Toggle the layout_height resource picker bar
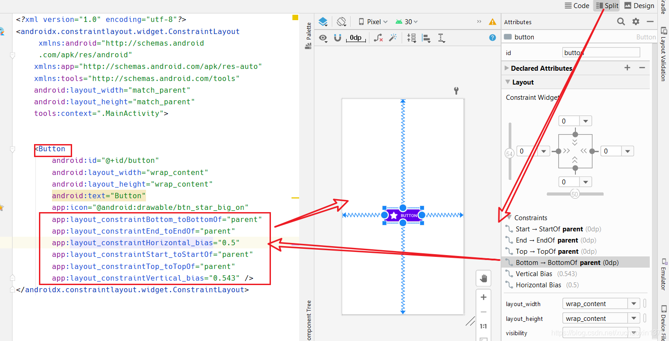Image resolution: width=669 pixels, height=341 pixels. pyautogui.click(x=645, y=318)
